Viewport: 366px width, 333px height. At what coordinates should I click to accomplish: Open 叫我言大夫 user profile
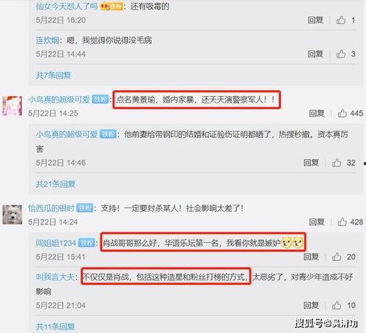tap(55, 277)
